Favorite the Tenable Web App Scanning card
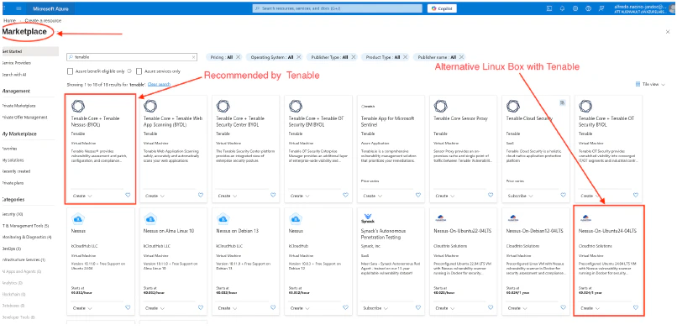 201,196
